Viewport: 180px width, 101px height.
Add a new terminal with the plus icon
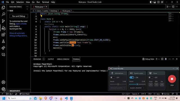[156, 59]
